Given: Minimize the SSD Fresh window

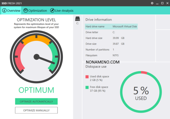Looking at the screenshot, I should 157,3.
